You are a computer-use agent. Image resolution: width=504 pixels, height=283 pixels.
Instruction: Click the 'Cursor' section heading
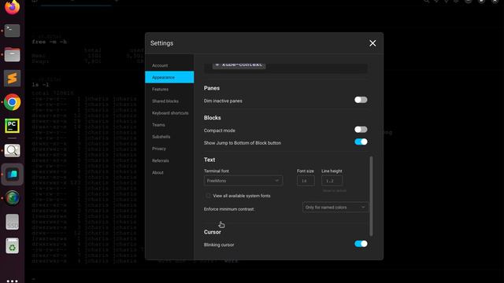pyautogui.click(x=212, y=232)
